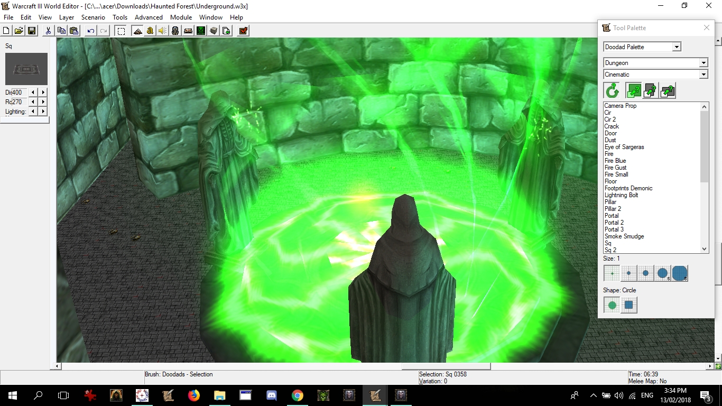Open the Object Manager cube icon
This screenshot has width=722, height=406.
click(214, 31)
